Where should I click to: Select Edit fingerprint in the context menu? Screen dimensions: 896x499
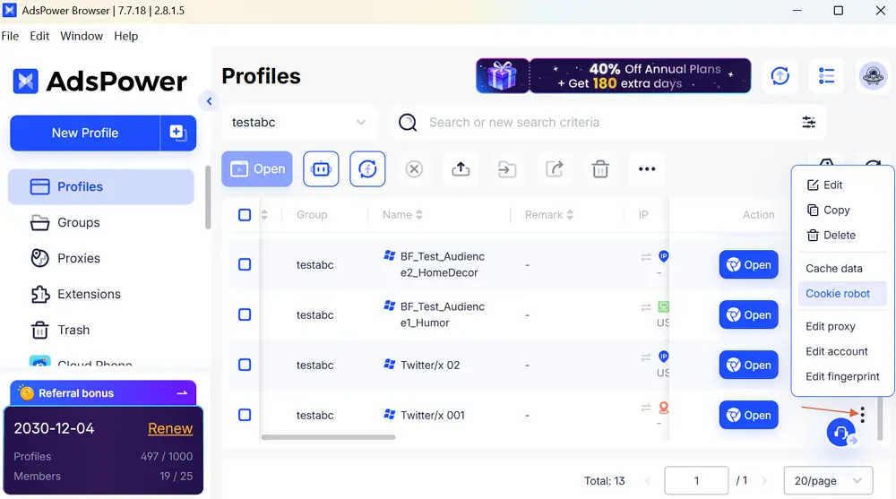[x=842, y=376]
